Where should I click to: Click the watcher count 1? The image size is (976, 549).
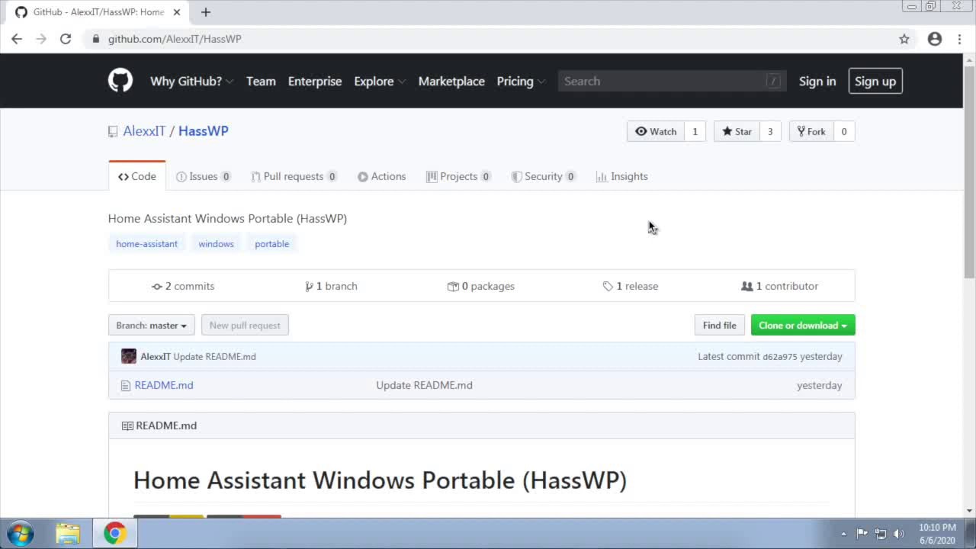coord(695,131)
